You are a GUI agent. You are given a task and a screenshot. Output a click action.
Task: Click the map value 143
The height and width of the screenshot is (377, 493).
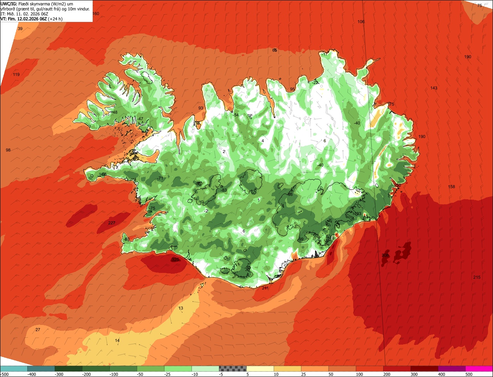(x=434, y=88)
